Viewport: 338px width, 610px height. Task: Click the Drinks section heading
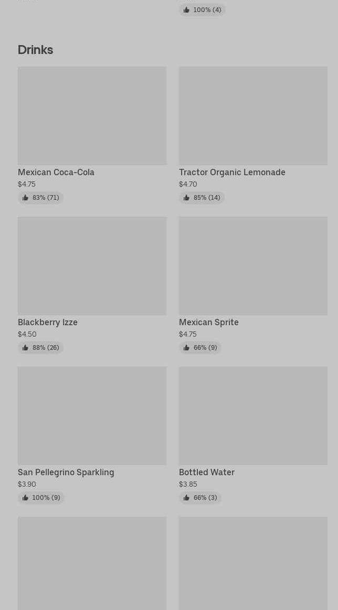coord(36,50)
